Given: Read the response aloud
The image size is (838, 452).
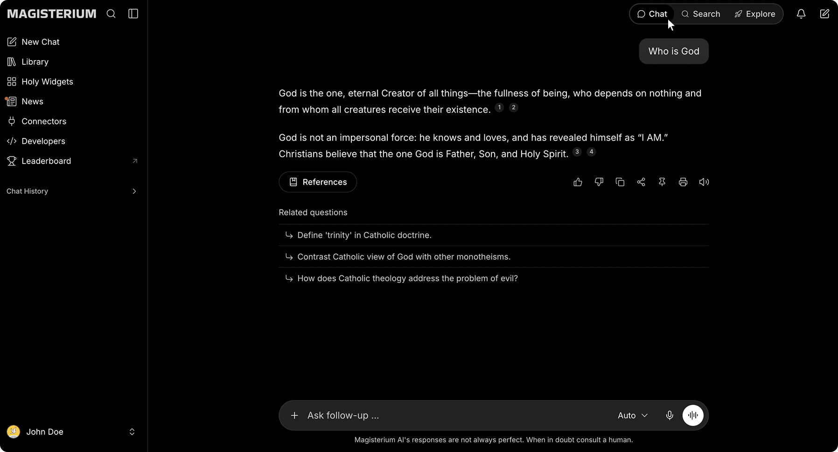Looking at the screenshot, I should (704, 182).
